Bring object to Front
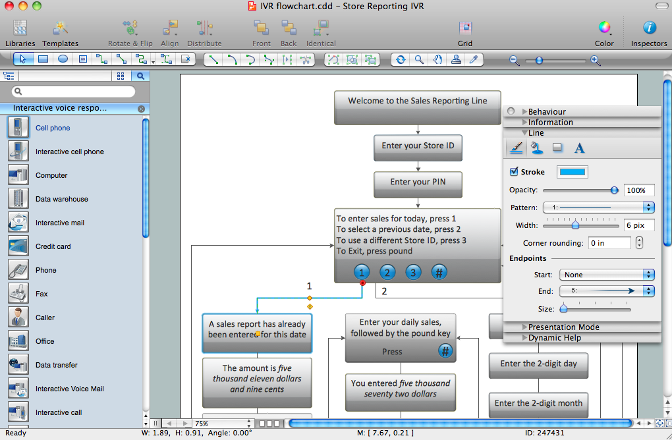The image size is (672, 440). 261,34
